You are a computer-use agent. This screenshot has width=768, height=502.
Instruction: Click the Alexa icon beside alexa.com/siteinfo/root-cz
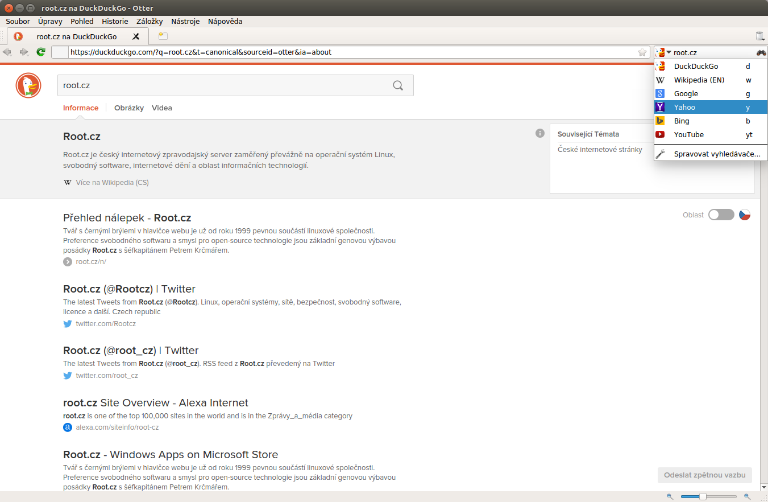(68, 427)
